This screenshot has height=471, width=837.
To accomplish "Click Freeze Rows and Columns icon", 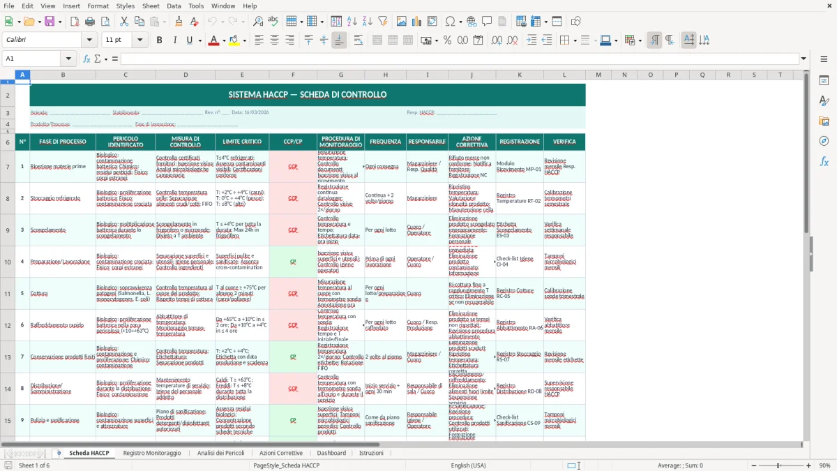I will pos(536,22).
